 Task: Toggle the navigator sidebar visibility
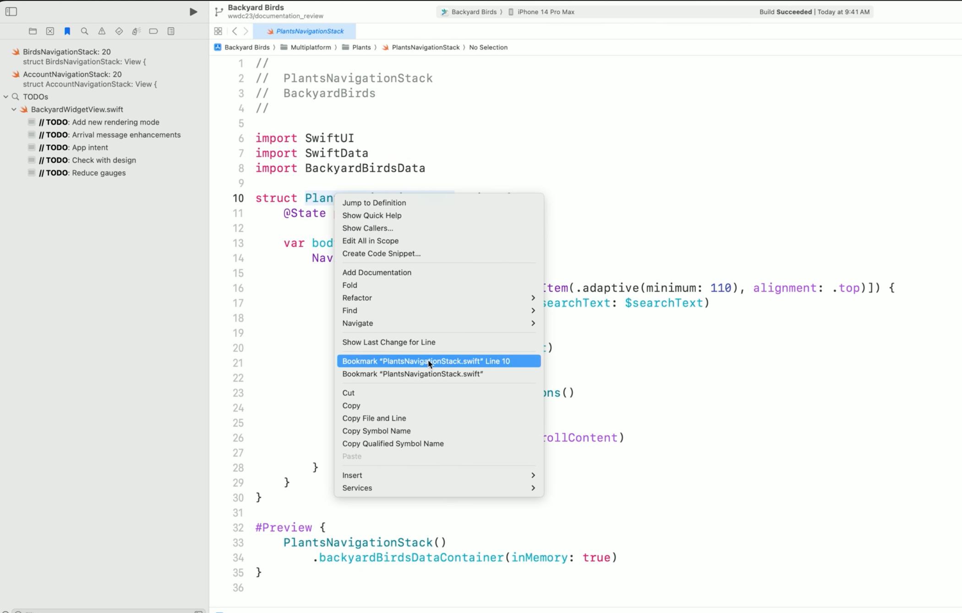point(11,11)
